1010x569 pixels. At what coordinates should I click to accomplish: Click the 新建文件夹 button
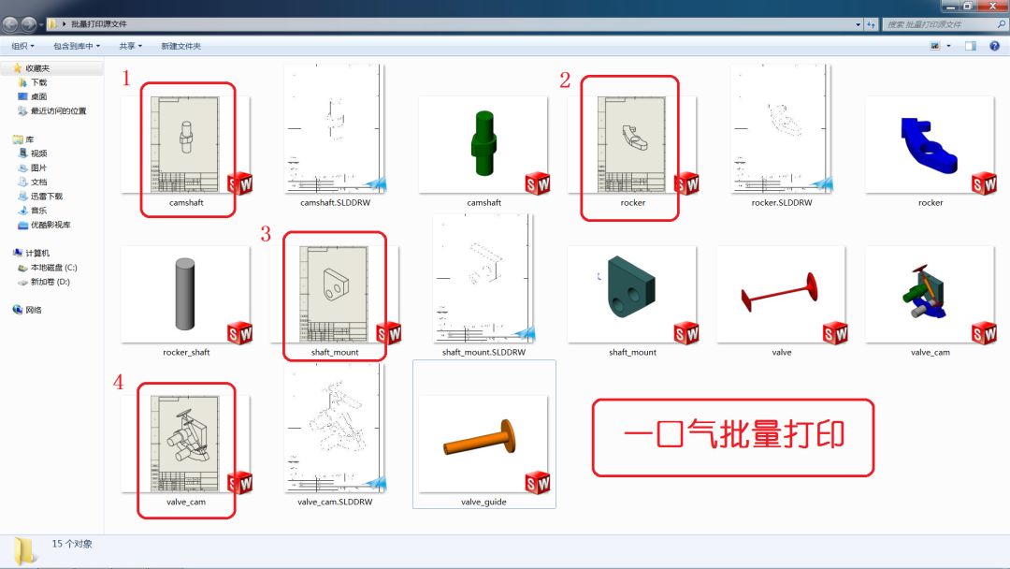[x=181, y=47]
